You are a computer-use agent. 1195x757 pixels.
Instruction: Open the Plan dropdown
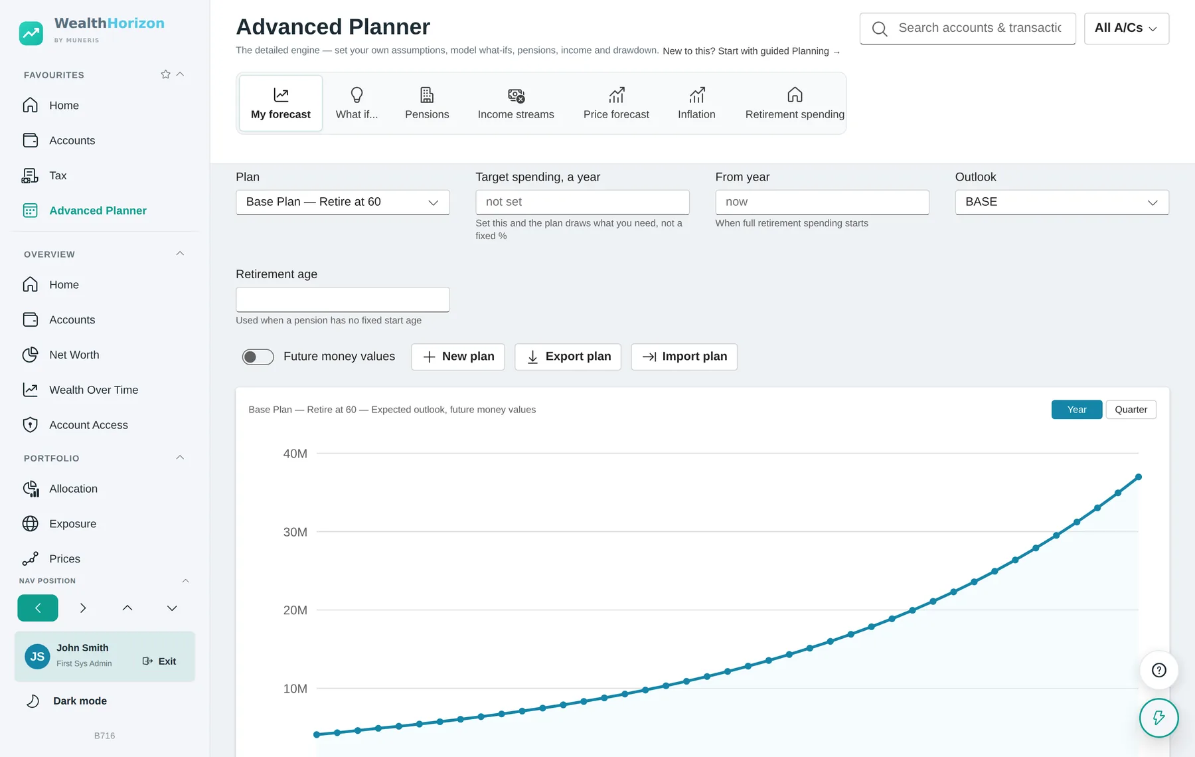click(x=343, y=203)
